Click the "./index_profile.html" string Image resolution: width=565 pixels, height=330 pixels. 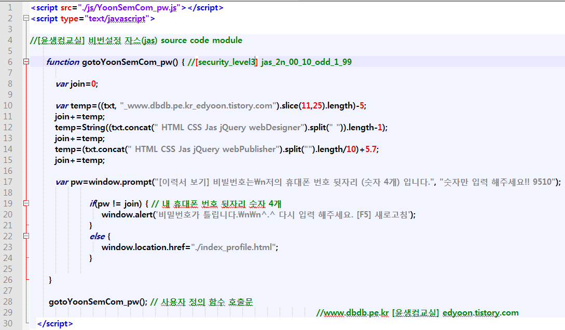(x=234, y=247)
